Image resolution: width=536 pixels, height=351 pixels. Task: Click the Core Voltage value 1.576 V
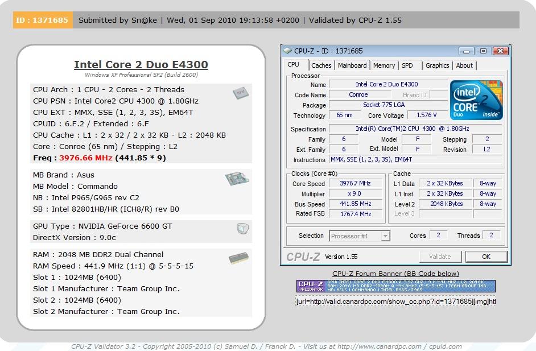coord(427,115)
